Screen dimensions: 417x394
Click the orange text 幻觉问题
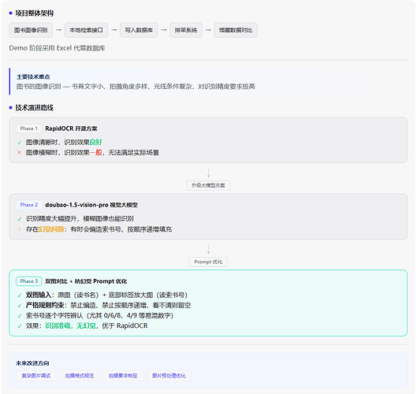pyautogui.click(x=51, y=229)
